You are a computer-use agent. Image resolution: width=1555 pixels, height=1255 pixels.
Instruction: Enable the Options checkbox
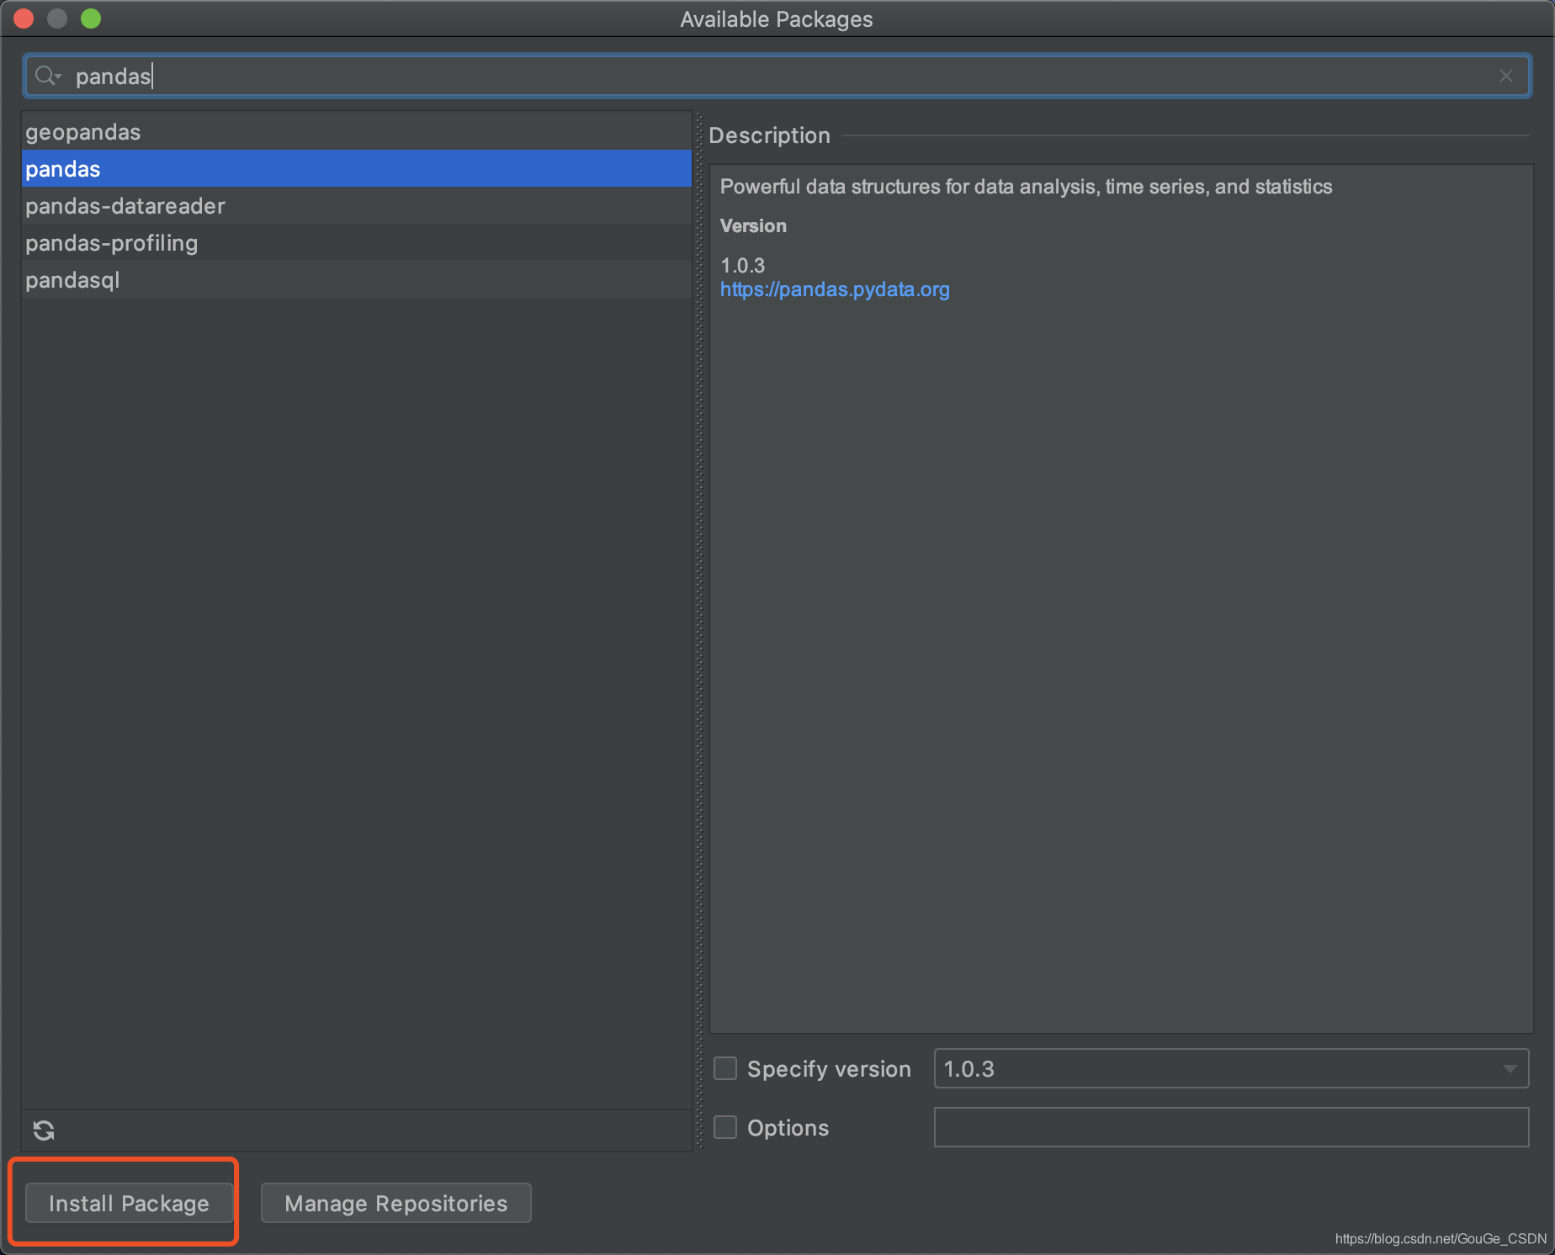[x=725, y=1127]
